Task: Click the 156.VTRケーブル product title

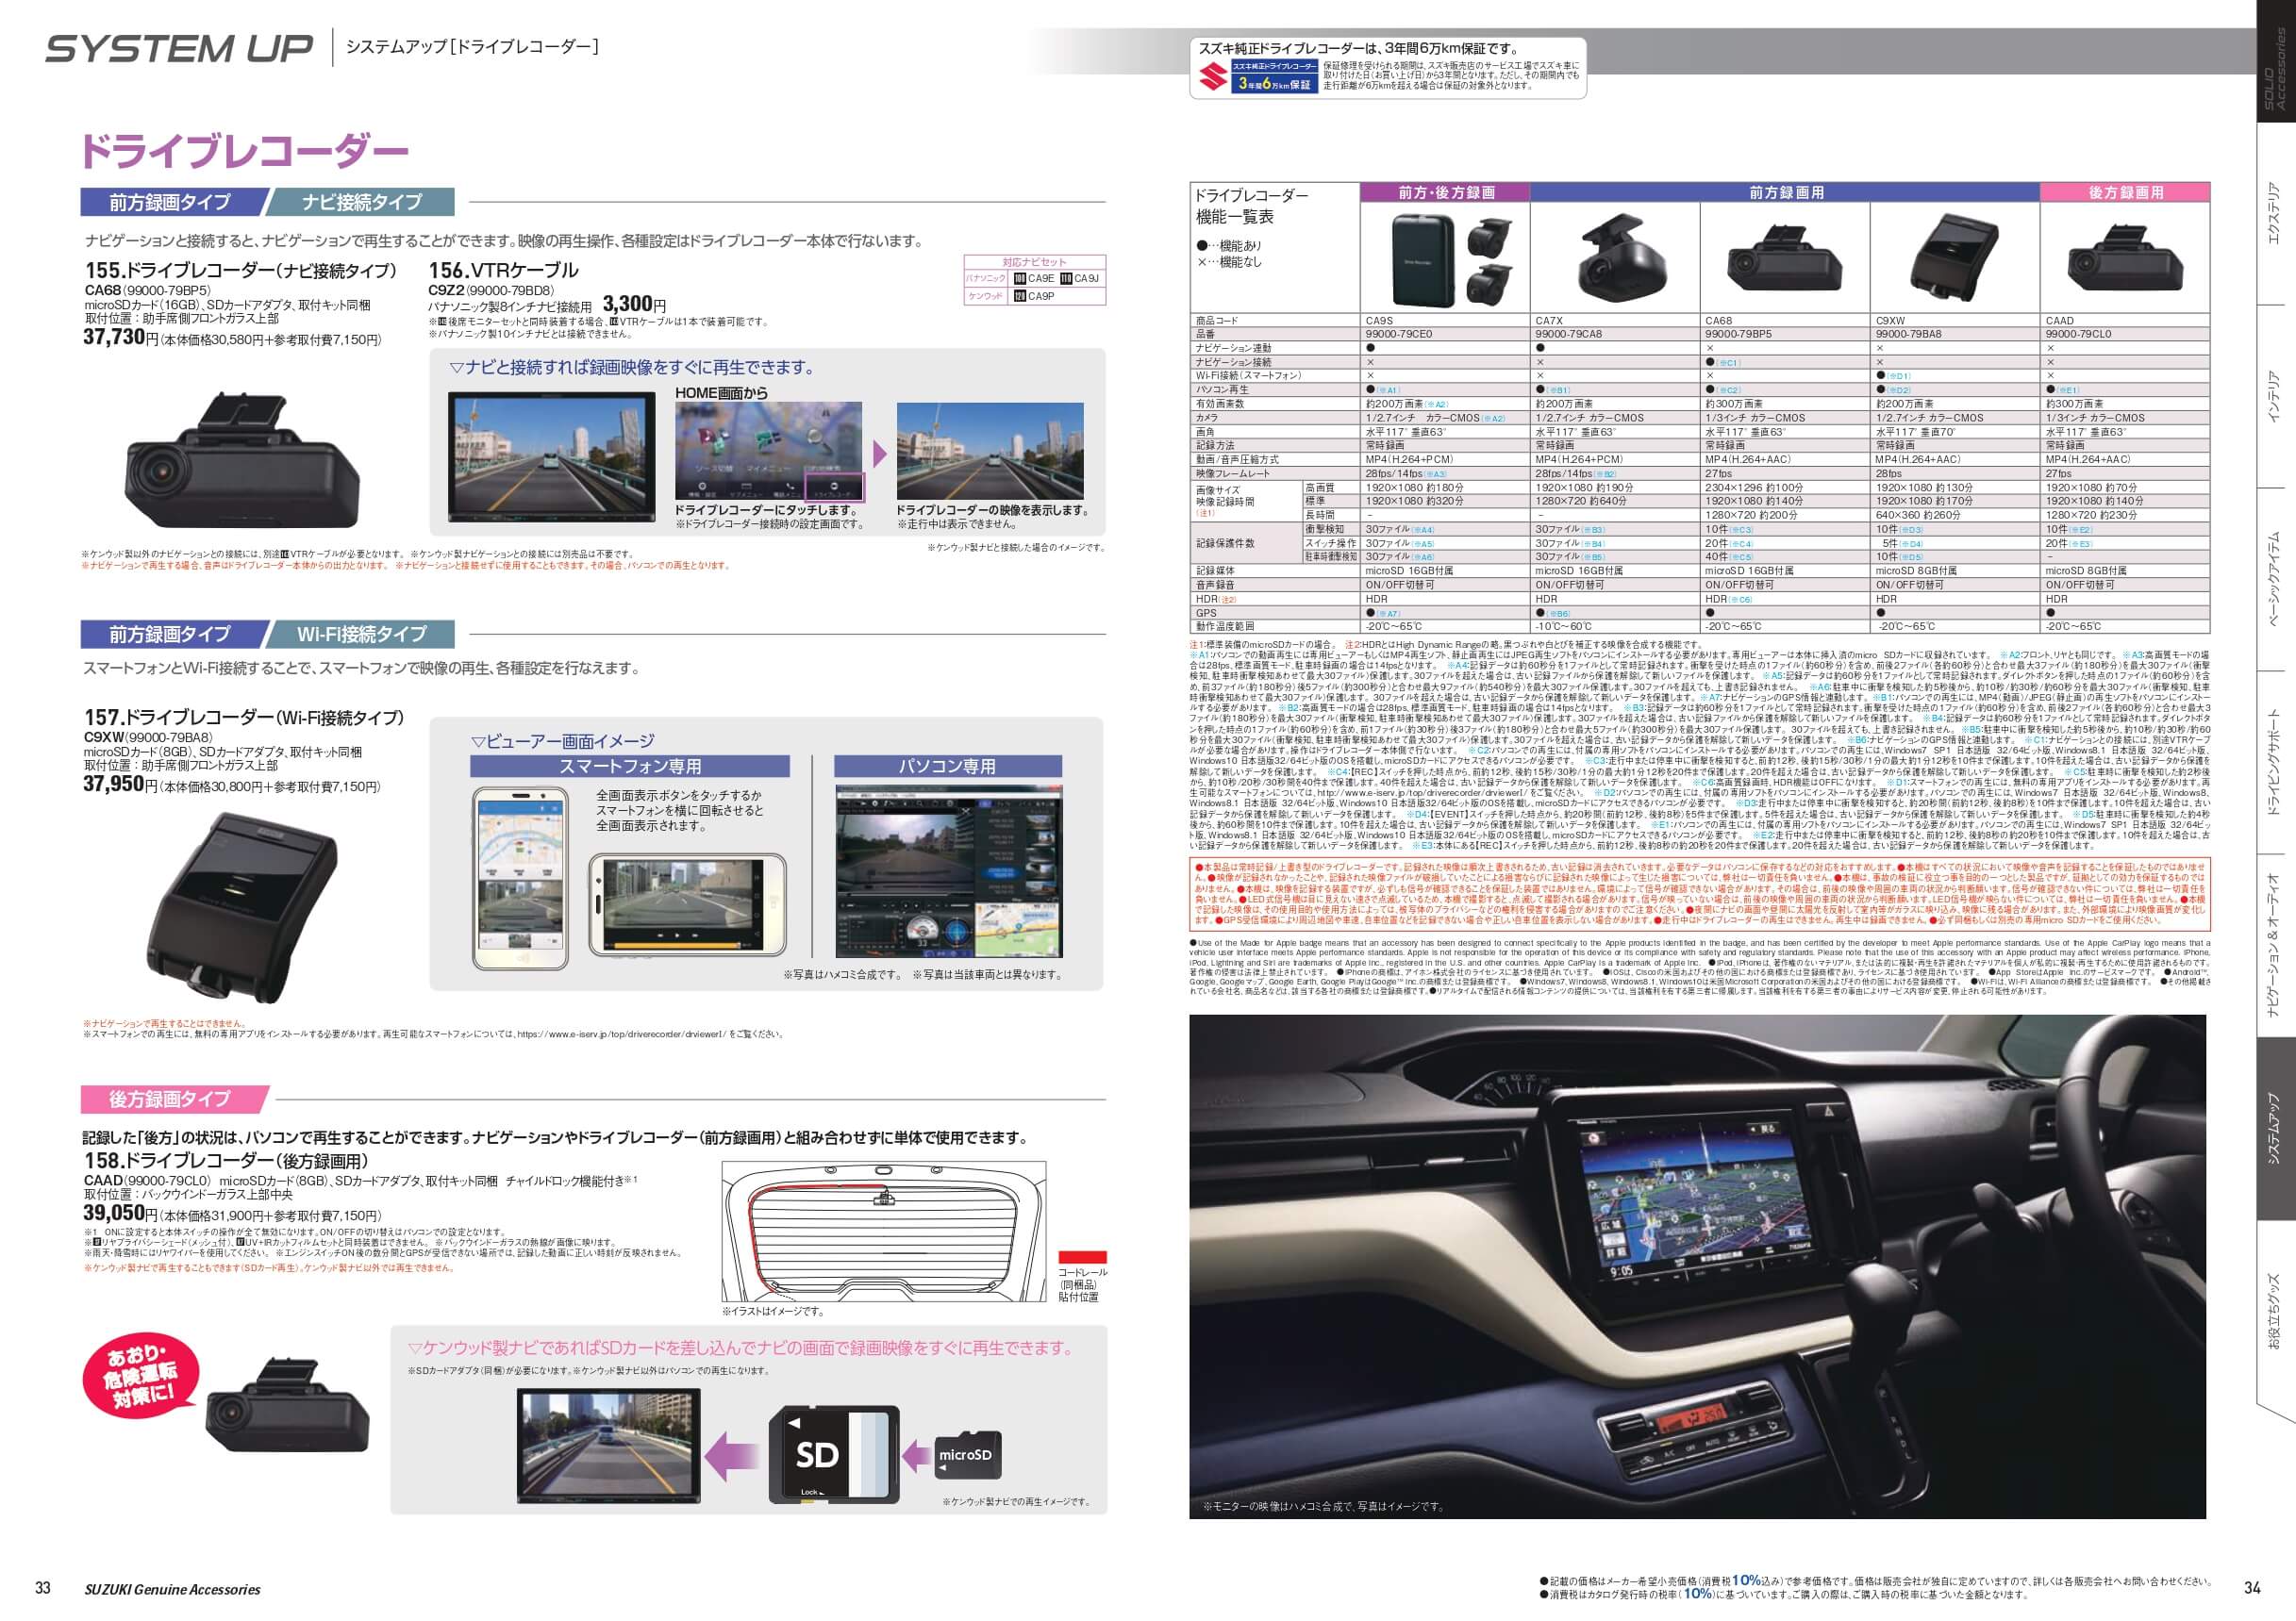Action: click(503, 270)
